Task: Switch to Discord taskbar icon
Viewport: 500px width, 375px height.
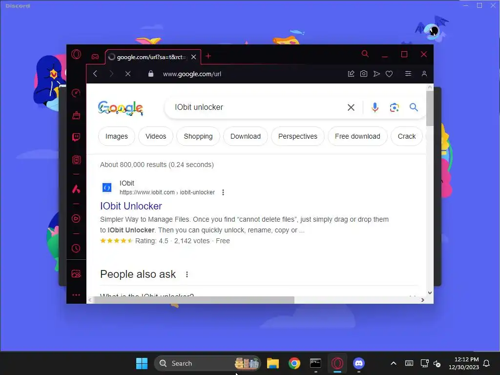Action: pyautogui.click(x=359, y=363)
